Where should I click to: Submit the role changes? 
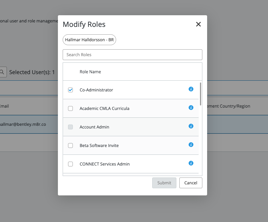click(164, 183)
